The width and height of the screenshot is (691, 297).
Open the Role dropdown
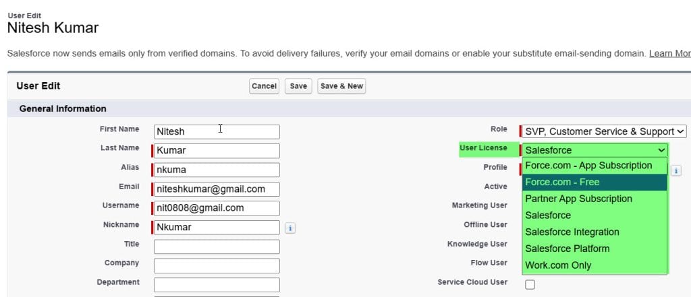(604, 131)
